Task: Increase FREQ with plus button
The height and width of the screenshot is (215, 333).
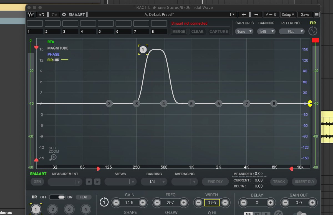Action: point(183,203)
